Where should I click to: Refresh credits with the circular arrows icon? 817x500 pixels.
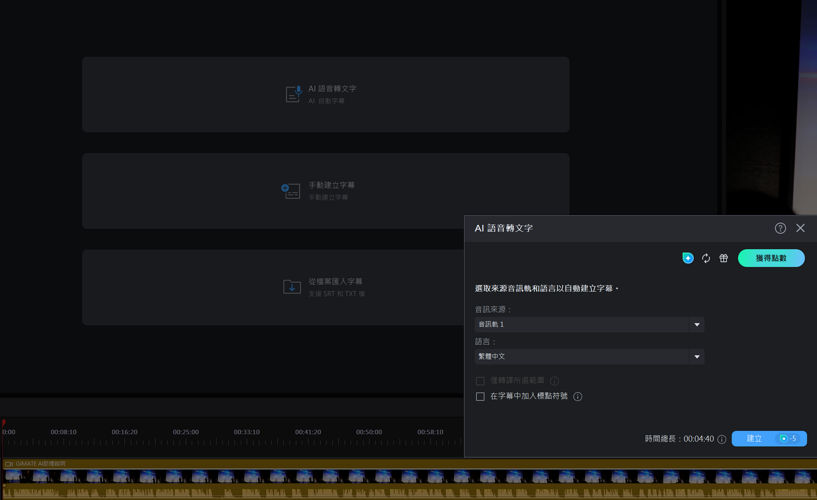point(706,258)
